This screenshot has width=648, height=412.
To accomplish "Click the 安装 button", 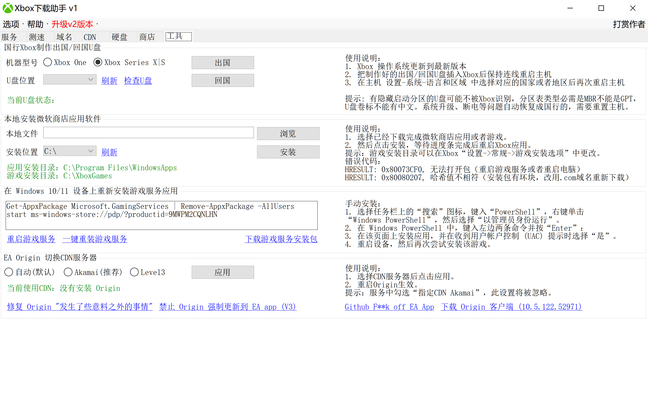I will [288, 152].
